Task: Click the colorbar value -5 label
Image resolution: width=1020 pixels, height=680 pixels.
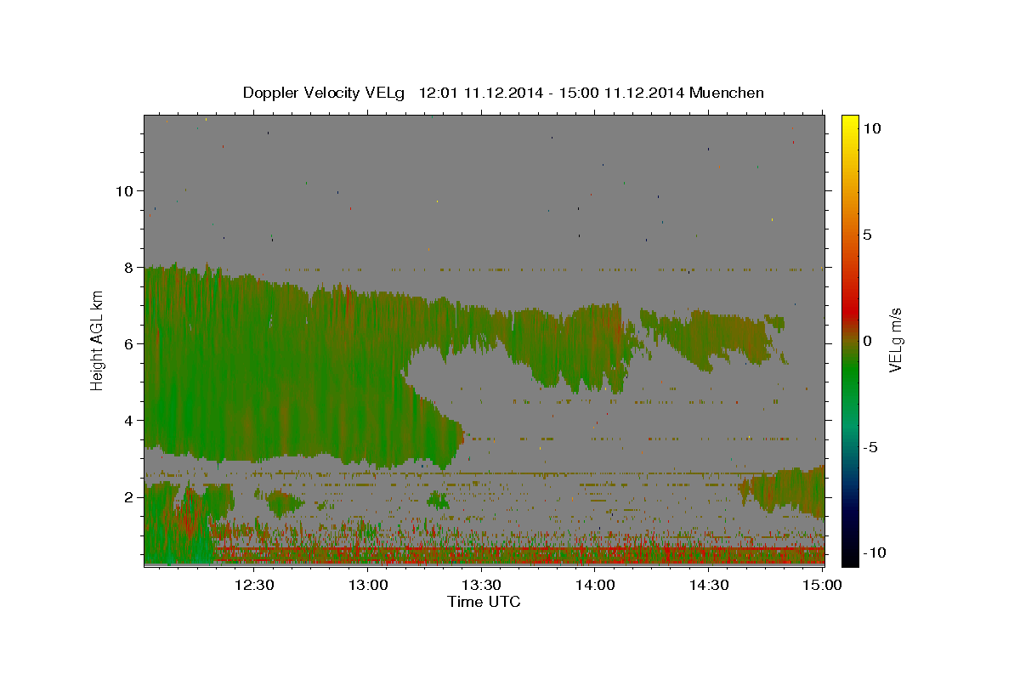Action: click(x=870, y=447)
